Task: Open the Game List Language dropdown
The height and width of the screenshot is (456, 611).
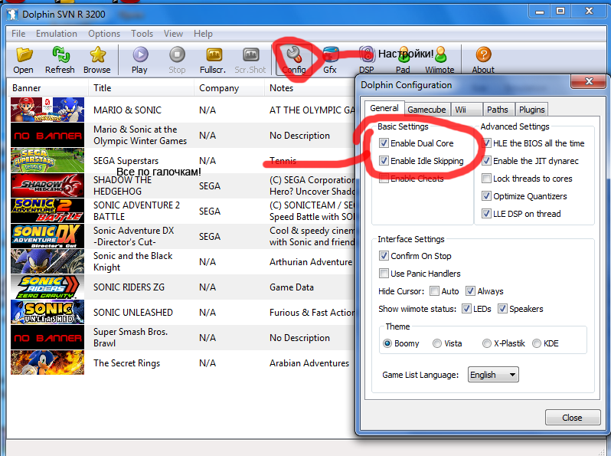Action: coord(493,375)
